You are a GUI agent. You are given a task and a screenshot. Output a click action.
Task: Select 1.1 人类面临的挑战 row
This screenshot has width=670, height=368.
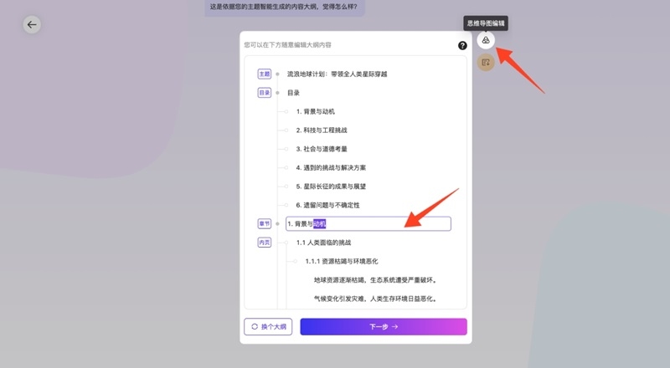323,243
